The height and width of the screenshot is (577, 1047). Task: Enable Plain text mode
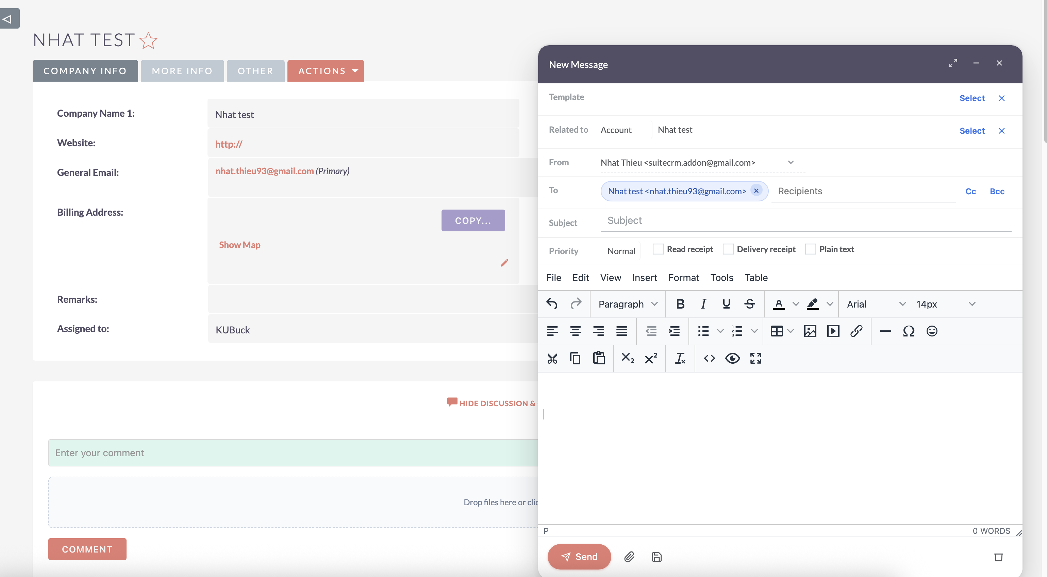pyautogui.click(x=811, y=249)
